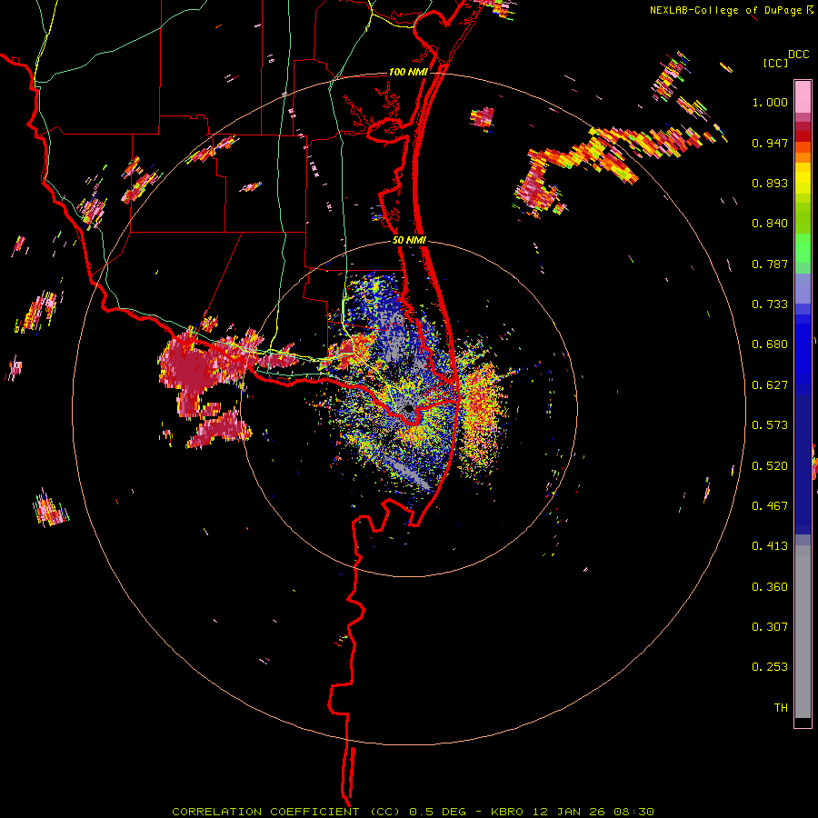Click the TH label at color bar bottom

click(x=781, y=708)
